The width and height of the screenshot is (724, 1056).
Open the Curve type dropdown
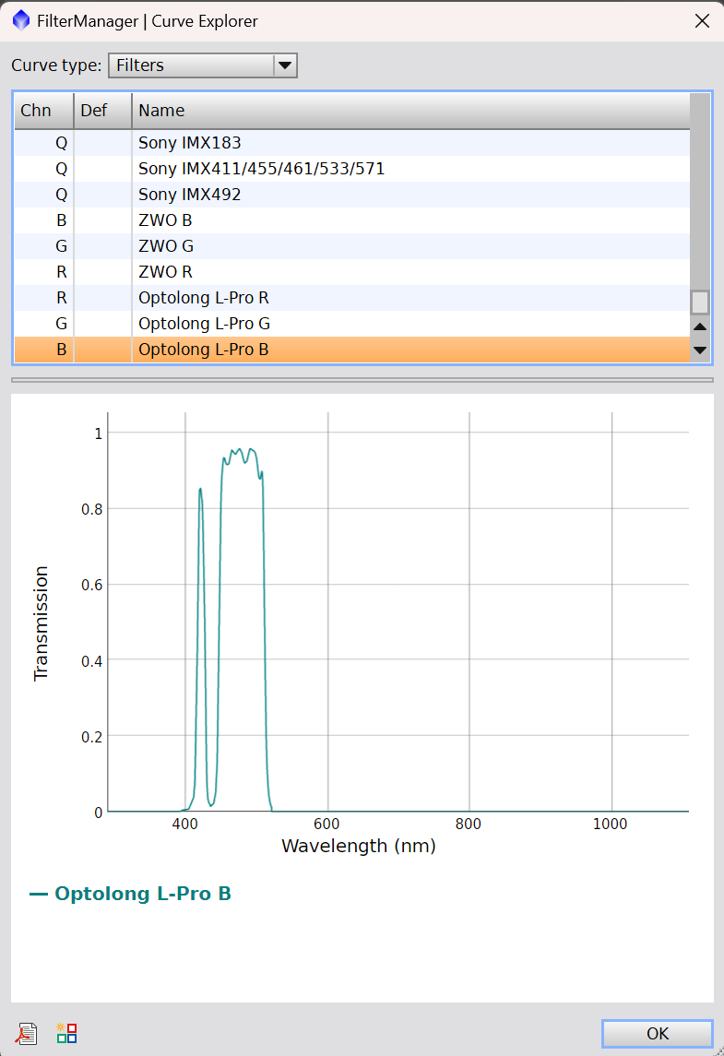202,65
